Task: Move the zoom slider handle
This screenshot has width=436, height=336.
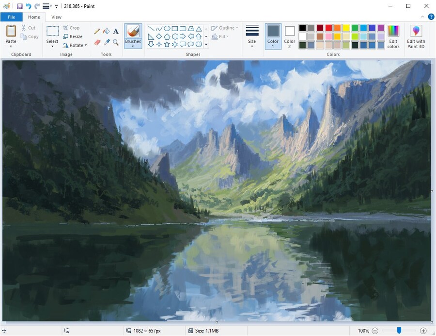Action: 399,331
